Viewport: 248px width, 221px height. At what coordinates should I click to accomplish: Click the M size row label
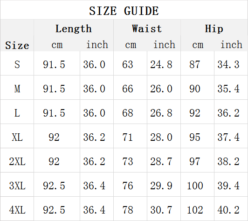pos(17,89)
